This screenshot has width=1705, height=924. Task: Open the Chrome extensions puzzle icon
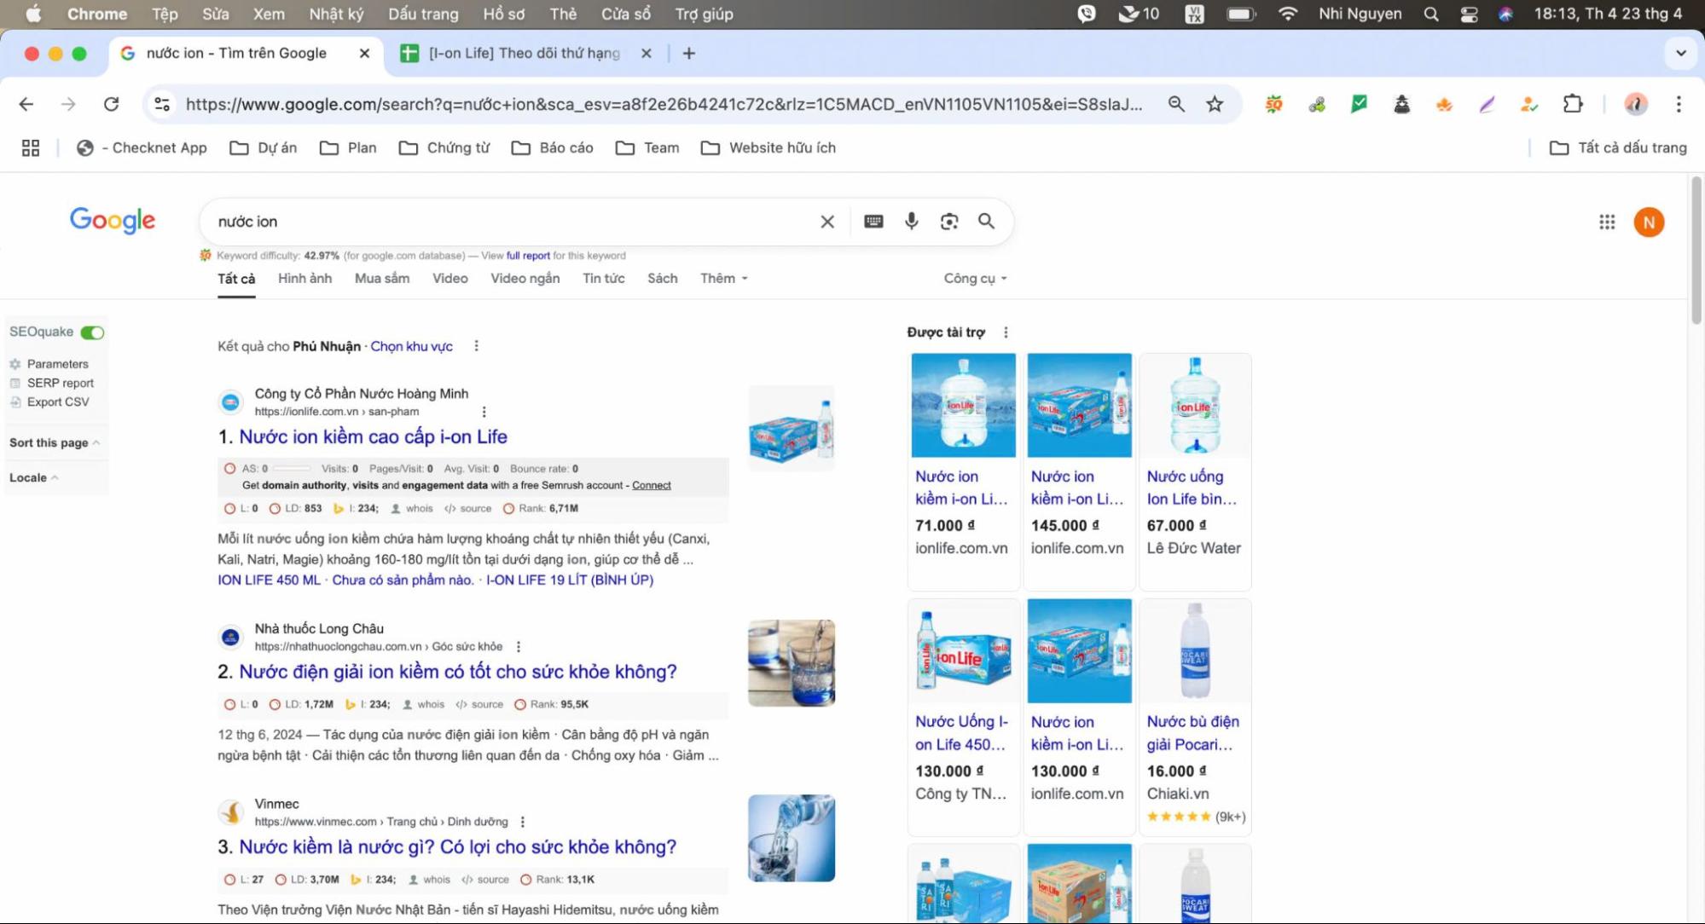coord(1573,104)
